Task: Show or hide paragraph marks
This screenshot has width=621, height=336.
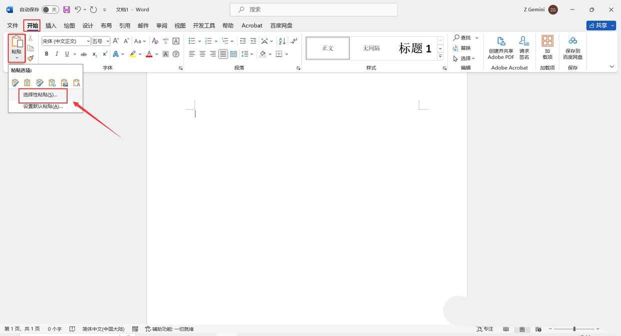Action: pos(294,41)
